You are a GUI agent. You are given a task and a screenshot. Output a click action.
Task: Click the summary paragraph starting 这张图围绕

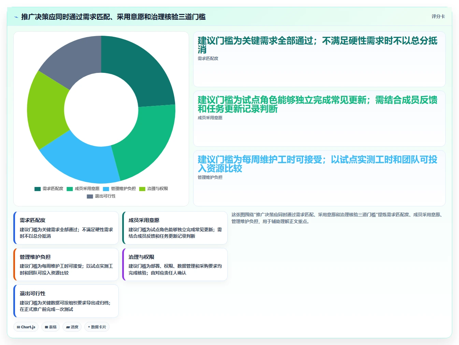pos(337,218)
